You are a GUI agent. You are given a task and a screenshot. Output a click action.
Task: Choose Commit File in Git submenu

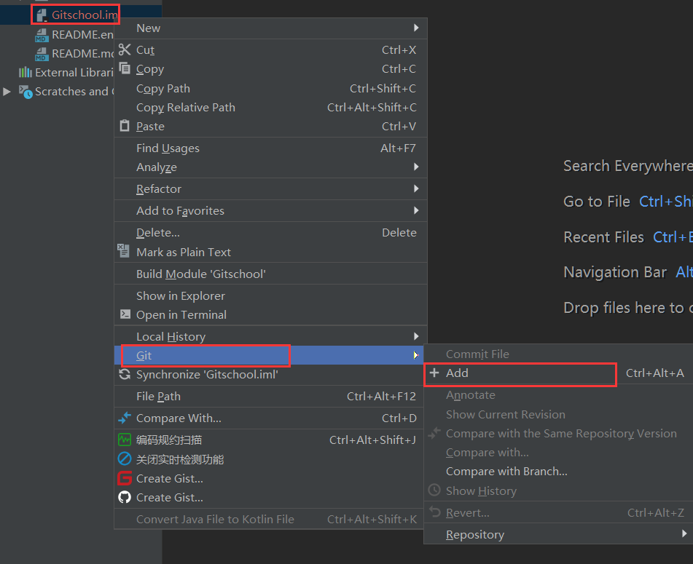558,354
